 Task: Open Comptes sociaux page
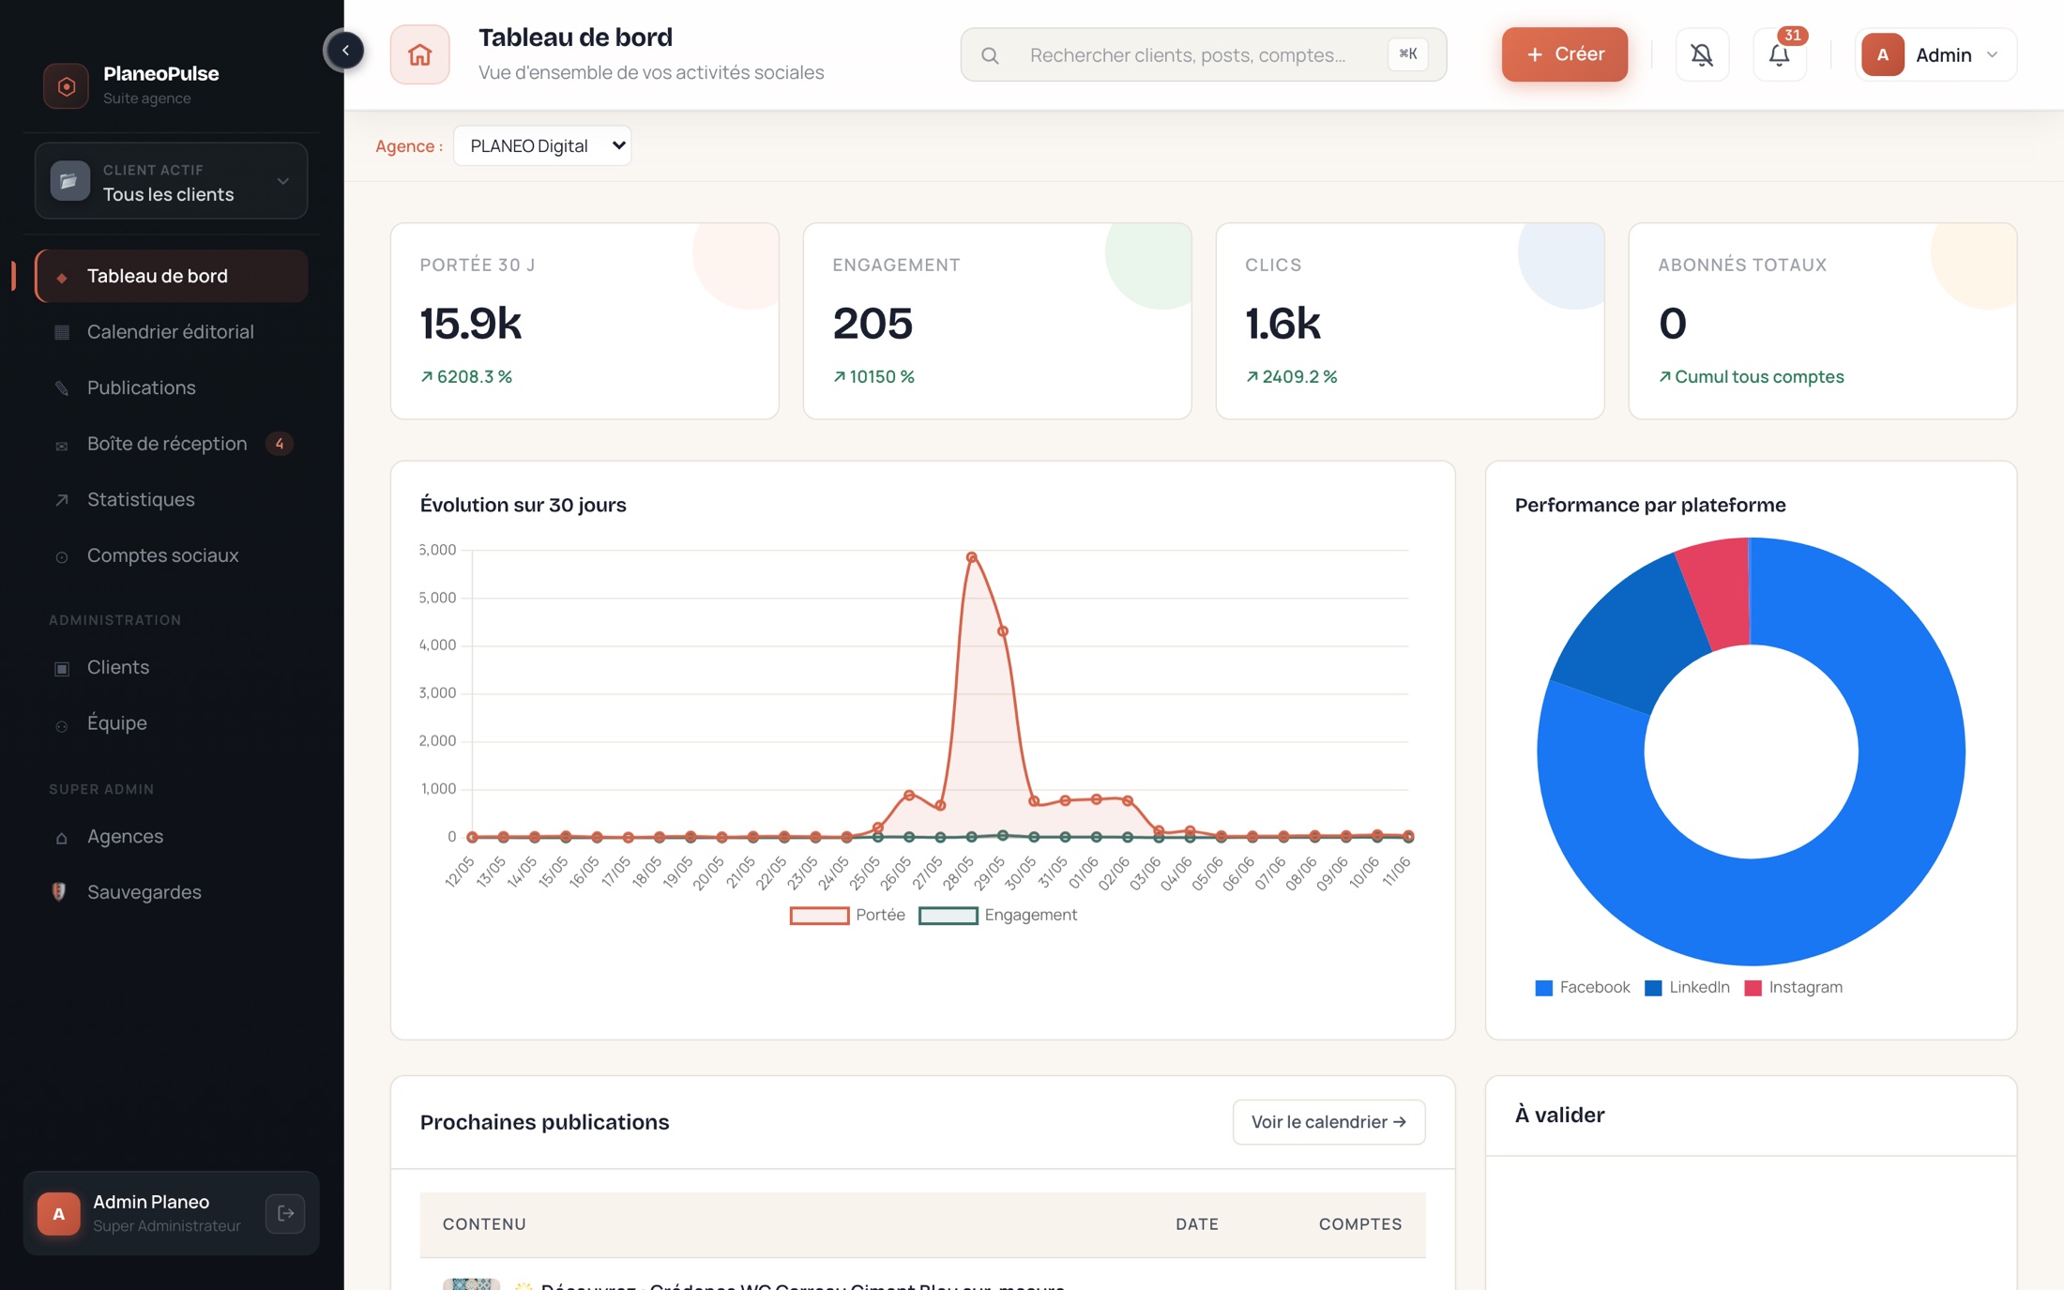tap(172, 555)
